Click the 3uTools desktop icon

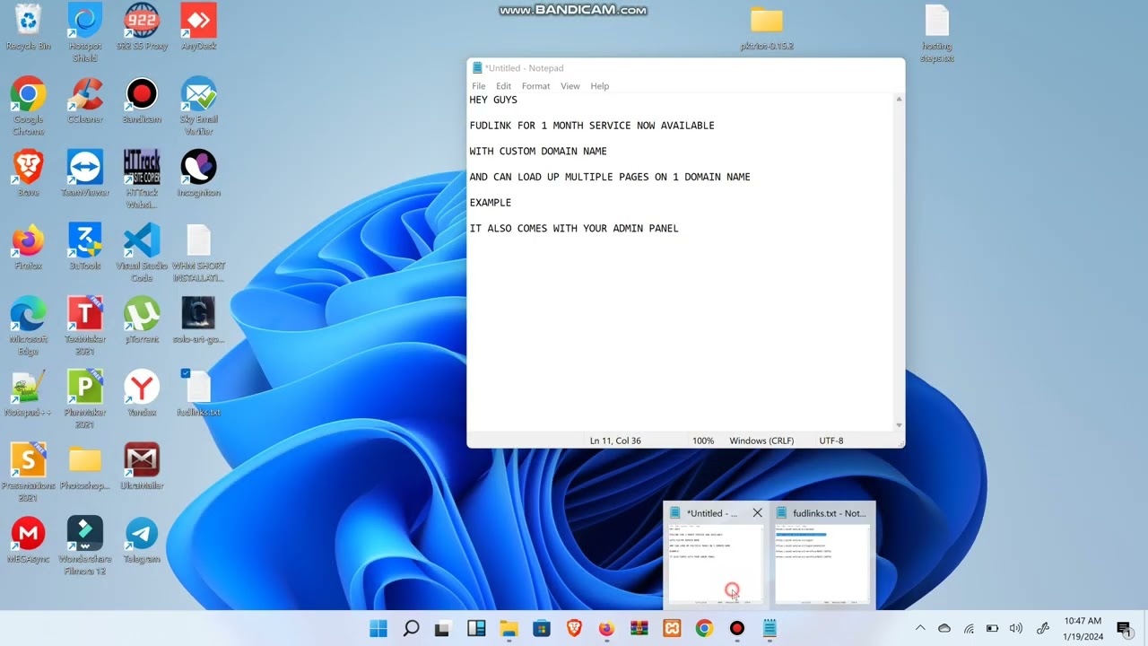point(85,247)
